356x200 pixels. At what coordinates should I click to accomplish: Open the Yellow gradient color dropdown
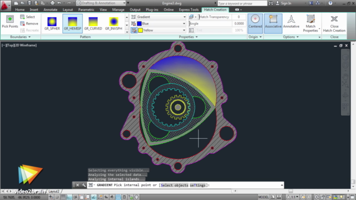coord(184,30)
